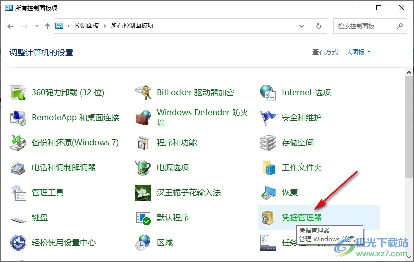Open the 查看方式 大图标 dropdown
The height and width of the screenshot is (262, 414).
pyautogui.click(x=358, y=52)
